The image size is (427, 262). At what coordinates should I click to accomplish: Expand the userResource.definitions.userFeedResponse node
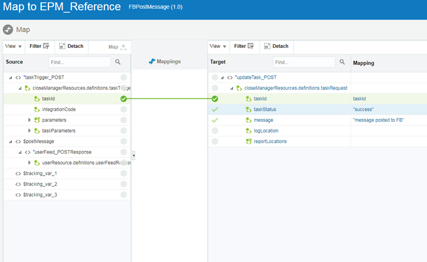pos(29,163)
